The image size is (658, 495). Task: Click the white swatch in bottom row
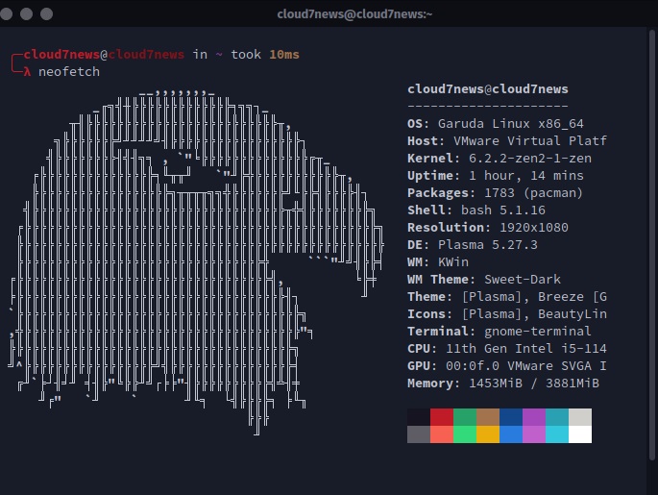point(580,434)
